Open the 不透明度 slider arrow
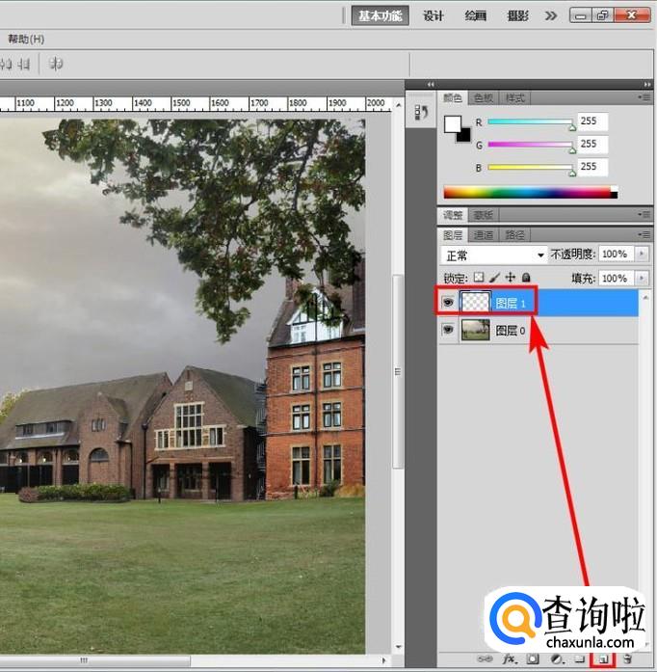This screenshot has height=672, width=657. pyautogui.click(x=642, y=254)
